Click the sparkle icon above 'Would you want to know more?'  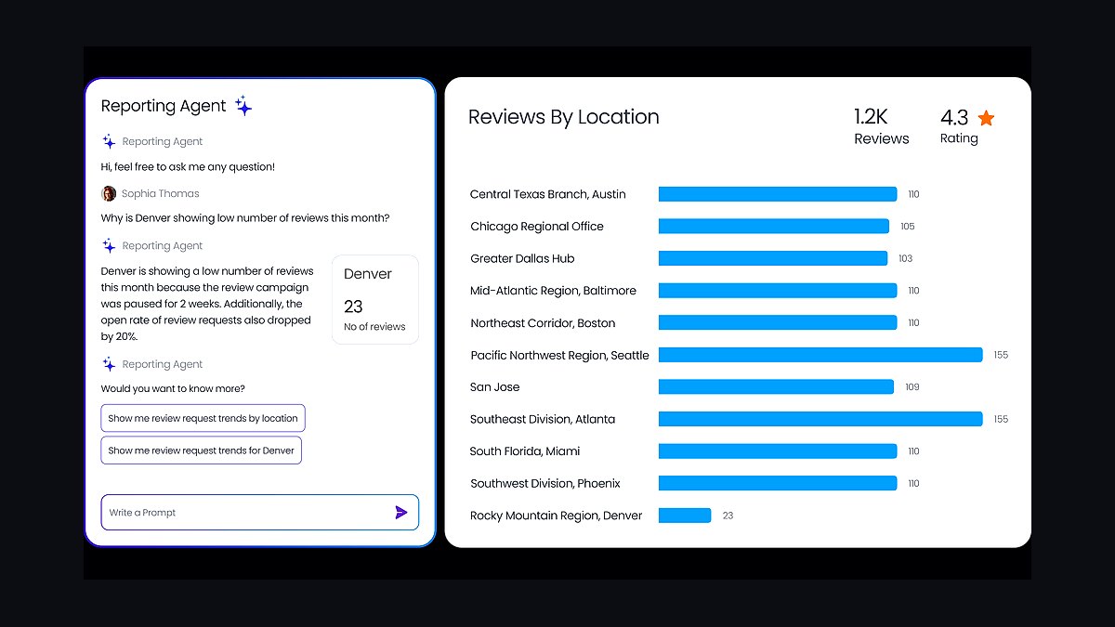(109, 364)
